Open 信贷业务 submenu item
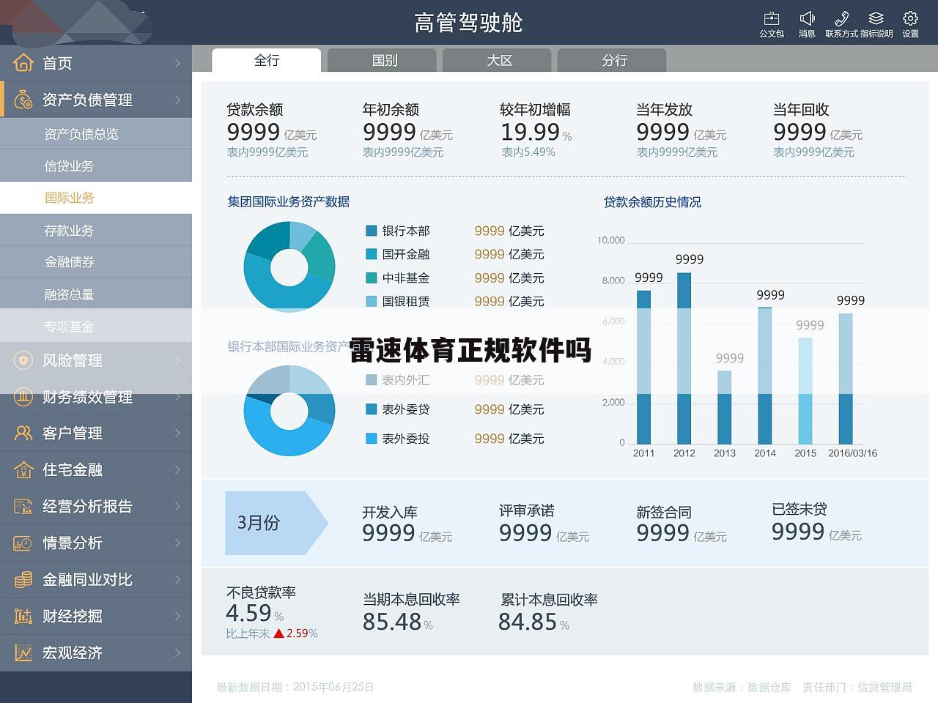Image resolution: width=938 pixels, height=703 pixels. pyautogui.click(x=96, y=166)
